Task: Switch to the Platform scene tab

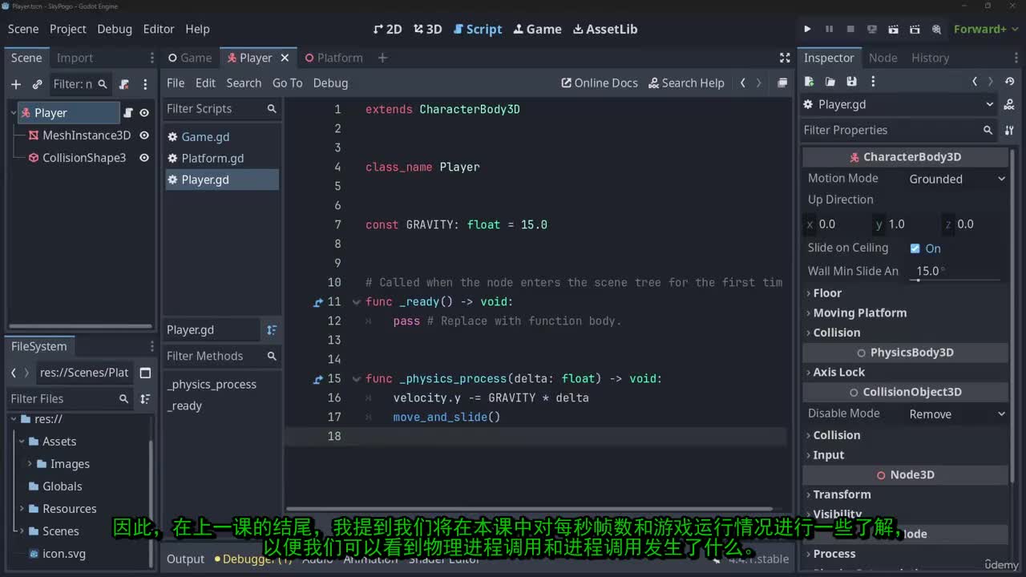Action: [x=333, y=58]
